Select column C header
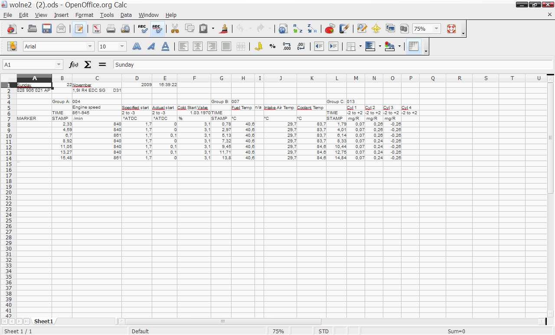 97,78
